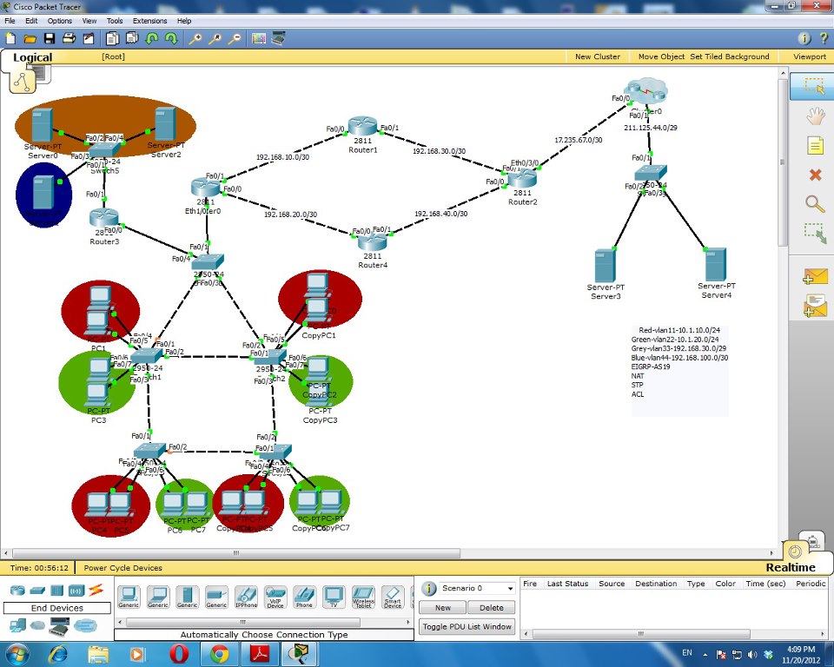Click the Zoom Out magnifier
This screenshot has width=834, height=667.
tap(235, 38)
